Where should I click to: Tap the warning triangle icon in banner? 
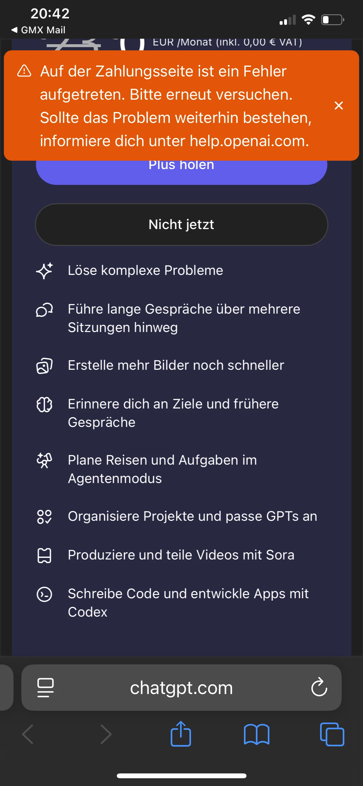click(x=24, y=71)
